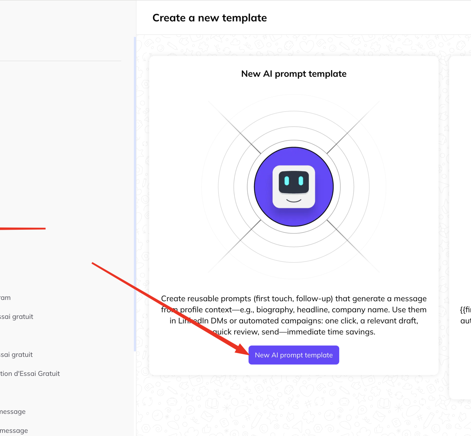Viewport: 471px width, 436px height.
Task: Click the New AI prompt template button
Action: tap(293, 355)
